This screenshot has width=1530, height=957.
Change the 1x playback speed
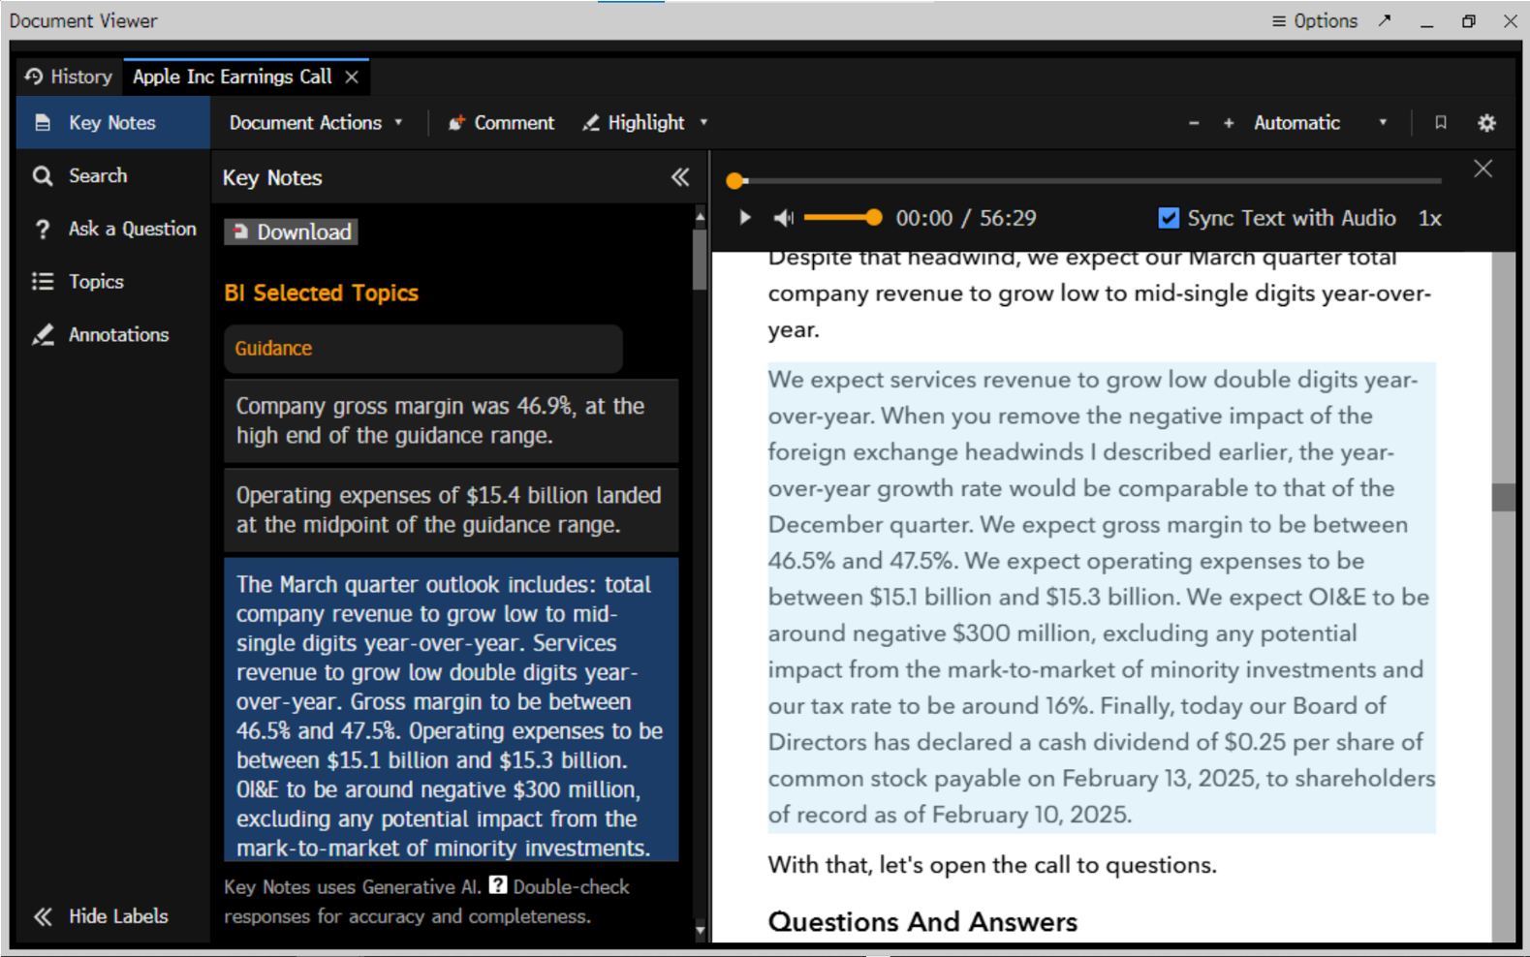pos(1430,218)
